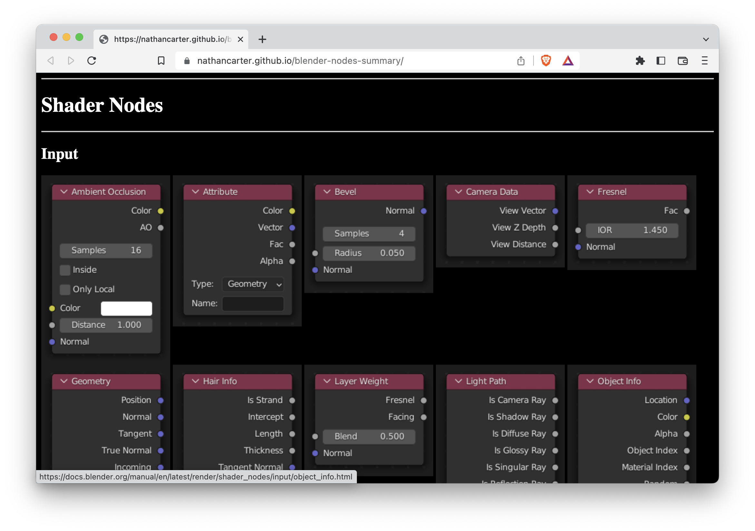Toggle the browser sidebar panel icon
Viewport: 755px width, 531px height.
point(661,61)
